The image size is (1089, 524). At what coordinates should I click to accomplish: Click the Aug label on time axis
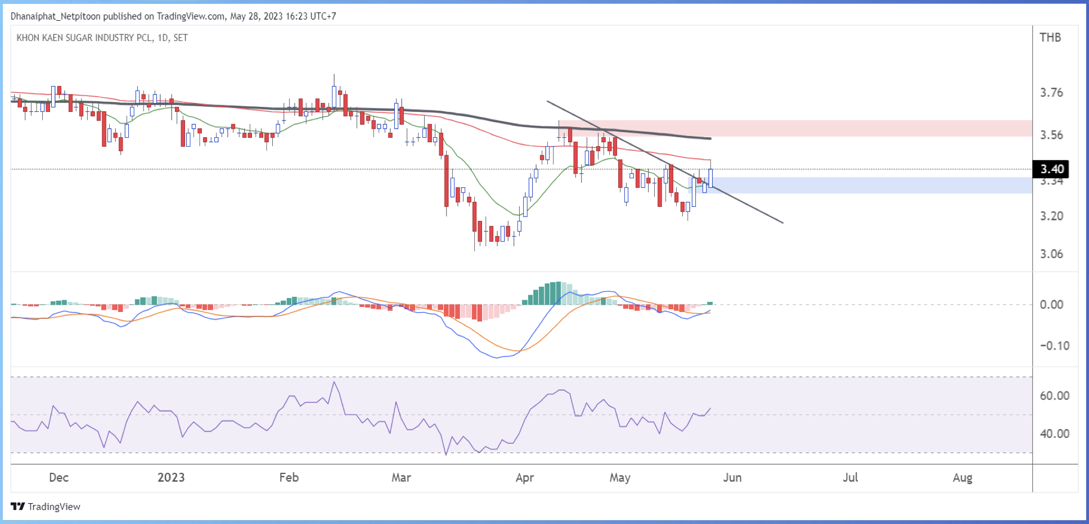tap(962, 478)
